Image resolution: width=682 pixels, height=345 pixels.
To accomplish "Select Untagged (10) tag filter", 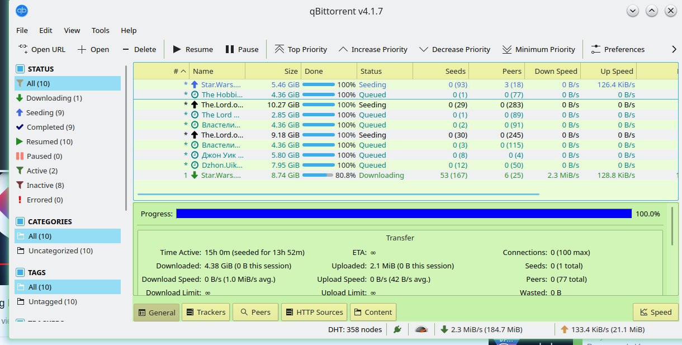I will pos(68,301).
